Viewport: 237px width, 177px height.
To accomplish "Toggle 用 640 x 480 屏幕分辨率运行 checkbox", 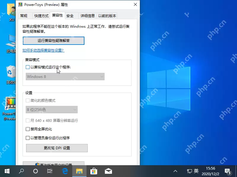I will (28, 120).
